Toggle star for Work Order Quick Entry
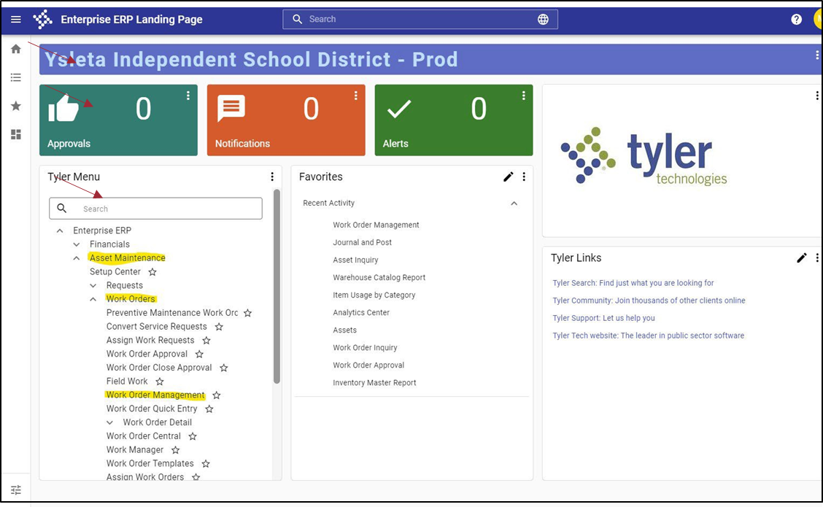 click(209, 409)
